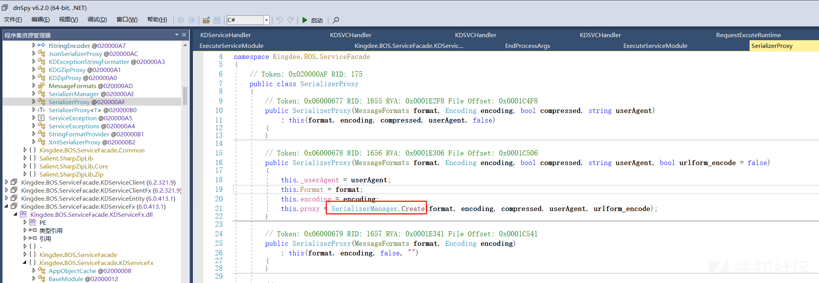Click the PE node icon
This screenshot has height=283, width=819.
(32, 222)
